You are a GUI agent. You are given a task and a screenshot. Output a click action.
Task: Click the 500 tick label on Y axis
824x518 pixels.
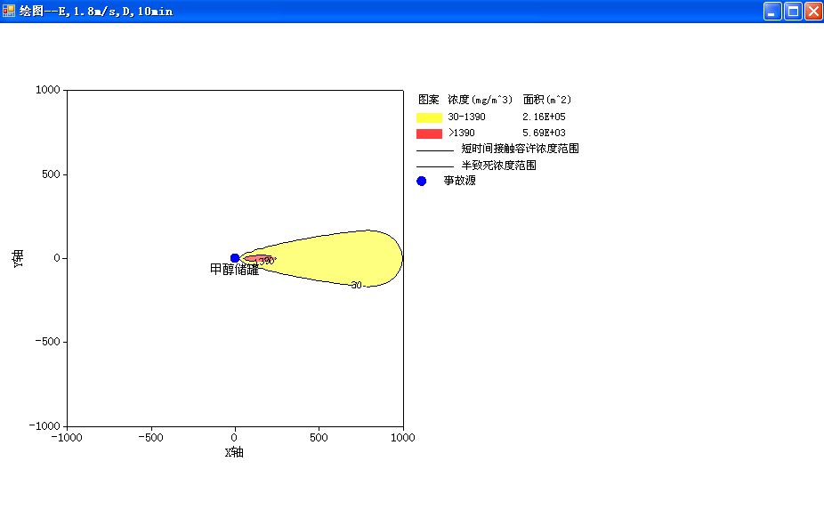51,174
